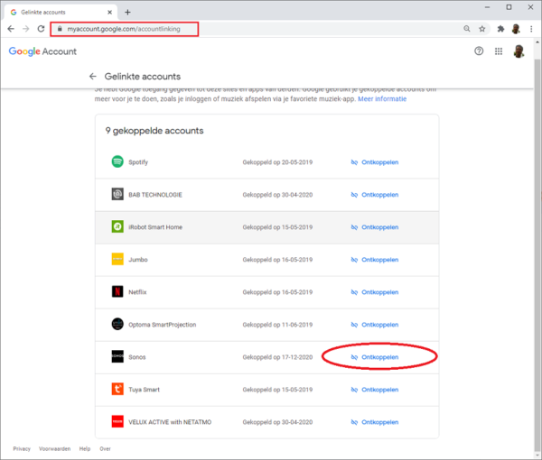Click the browser forward arrow
This screenshot has width=542, height=460.
click(26, 29)
